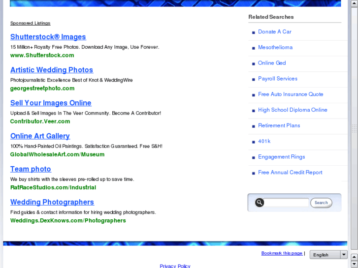The height and width of the screenshot is (268, 358).
Task: Click the Photojournalistic Excellence description text
Action: (71, 80)
